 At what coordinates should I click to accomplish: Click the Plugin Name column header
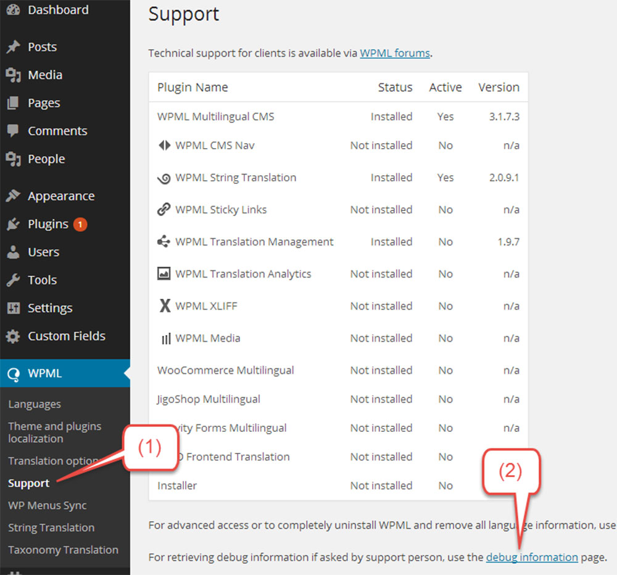coord(193,88)
